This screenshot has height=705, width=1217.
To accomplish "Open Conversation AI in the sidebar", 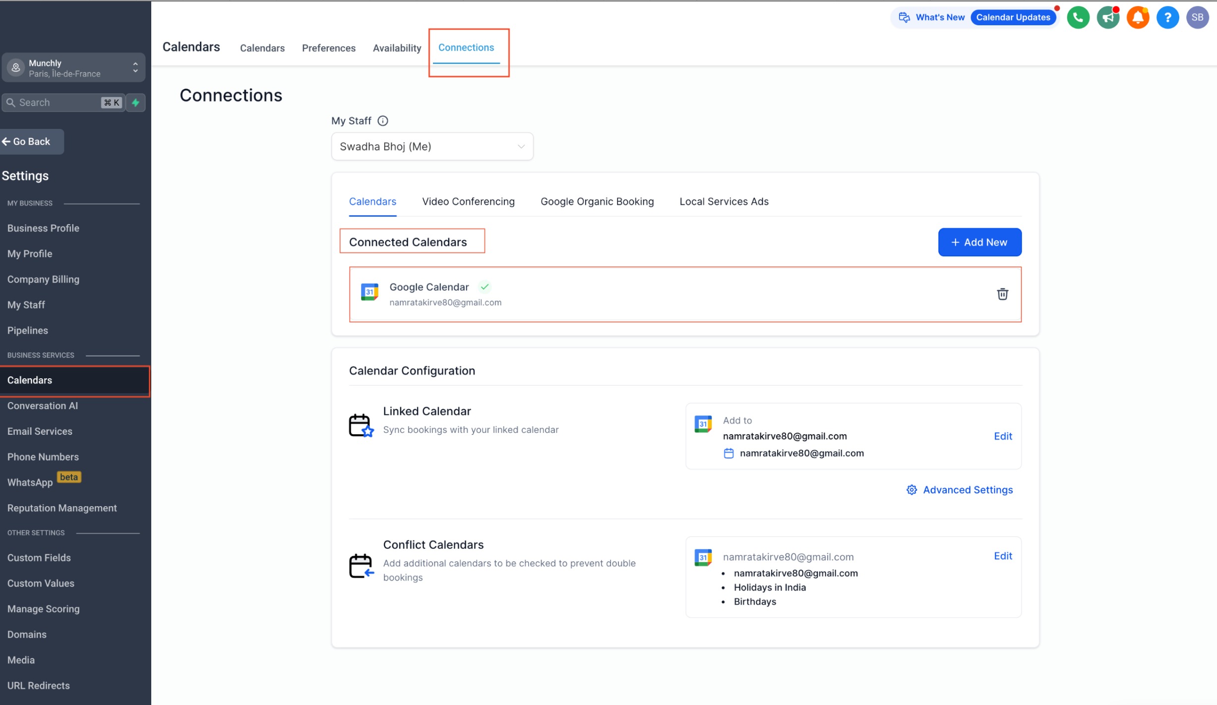I will coord(43,406).
